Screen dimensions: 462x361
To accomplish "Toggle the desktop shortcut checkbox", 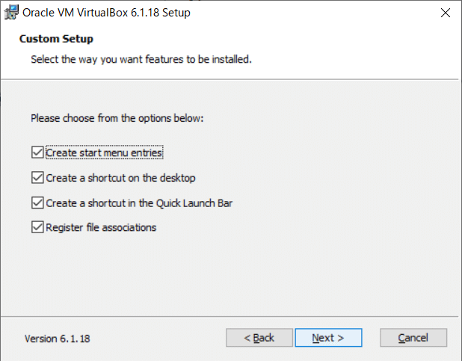I will tap(37, 178).
